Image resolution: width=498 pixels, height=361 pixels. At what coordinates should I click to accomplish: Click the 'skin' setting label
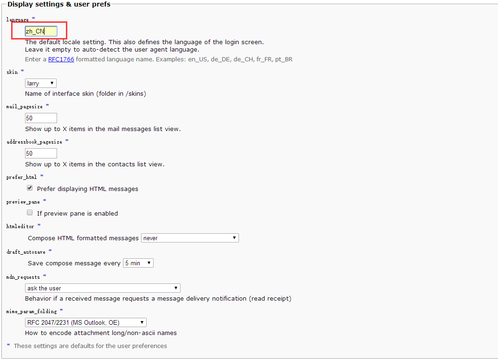pyautogui.click(x=12, y=72)
